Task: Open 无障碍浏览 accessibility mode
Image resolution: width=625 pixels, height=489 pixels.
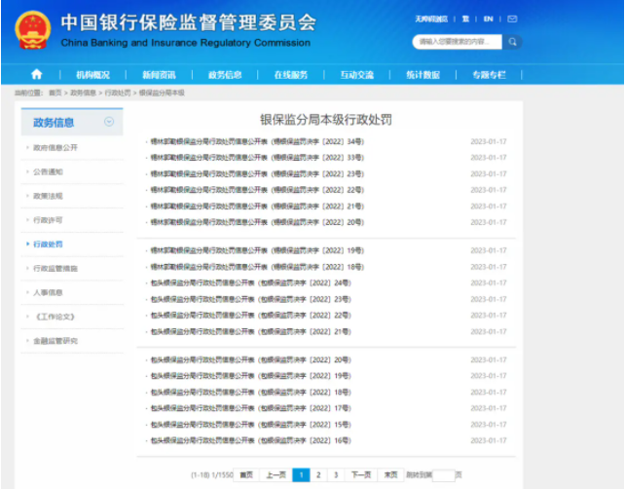Action: [431, 19]
